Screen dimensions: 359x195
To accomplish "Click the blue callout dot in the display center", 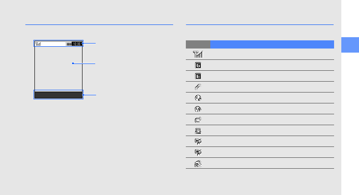I will 73,63.
